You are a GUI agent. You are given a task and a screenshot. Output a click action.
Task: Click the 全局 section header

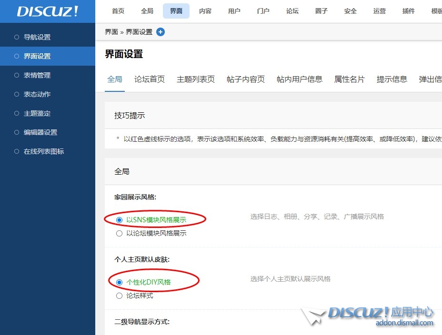pyautogui.click(x=122, y=171)
